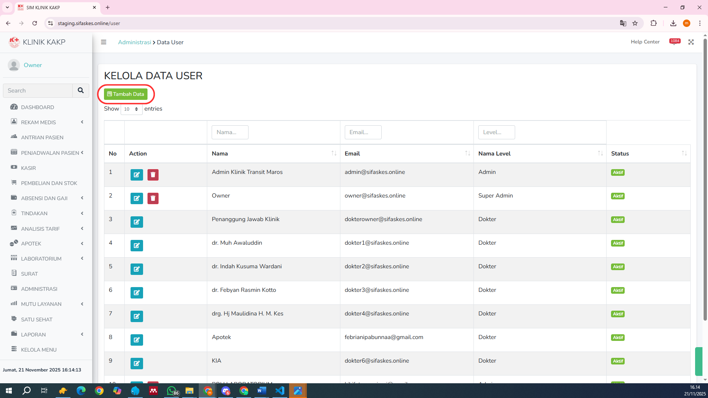Image resolution: width=708 pixels, height=398 pixels.
Task: Enter fullscreen using the expand icon
Action: coord(691,42)
